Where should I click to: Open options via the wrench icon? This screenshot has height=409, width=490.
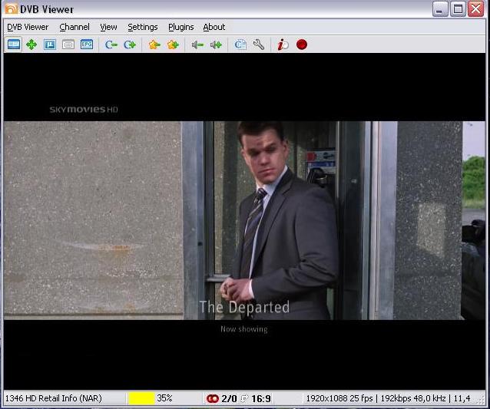coord(258,45)
